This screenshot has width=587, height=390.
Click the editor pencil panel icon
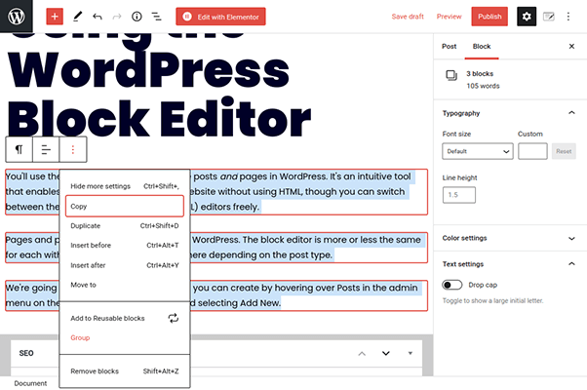[548, 17]
